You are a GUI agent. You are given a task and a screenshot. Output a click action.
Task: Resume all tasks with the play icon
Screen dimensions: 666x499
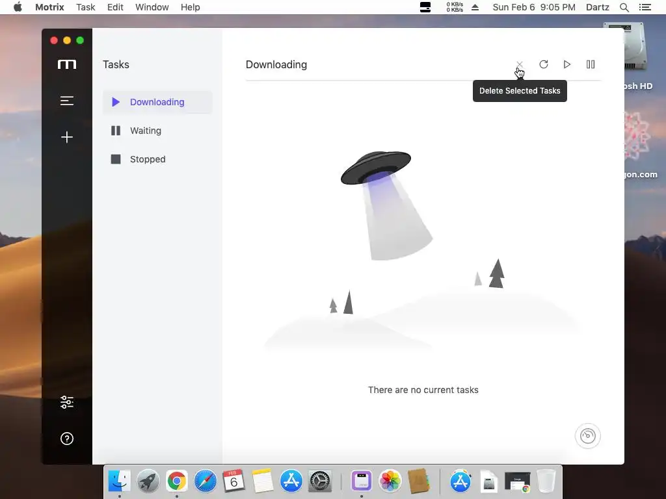click(x=567, y=64)
